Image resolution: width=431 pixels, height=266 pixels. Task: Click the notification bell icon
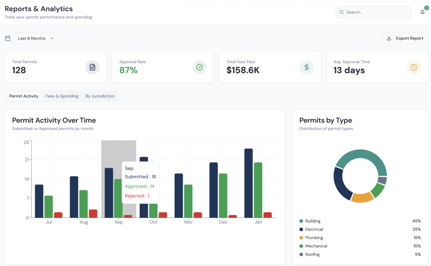422,12
